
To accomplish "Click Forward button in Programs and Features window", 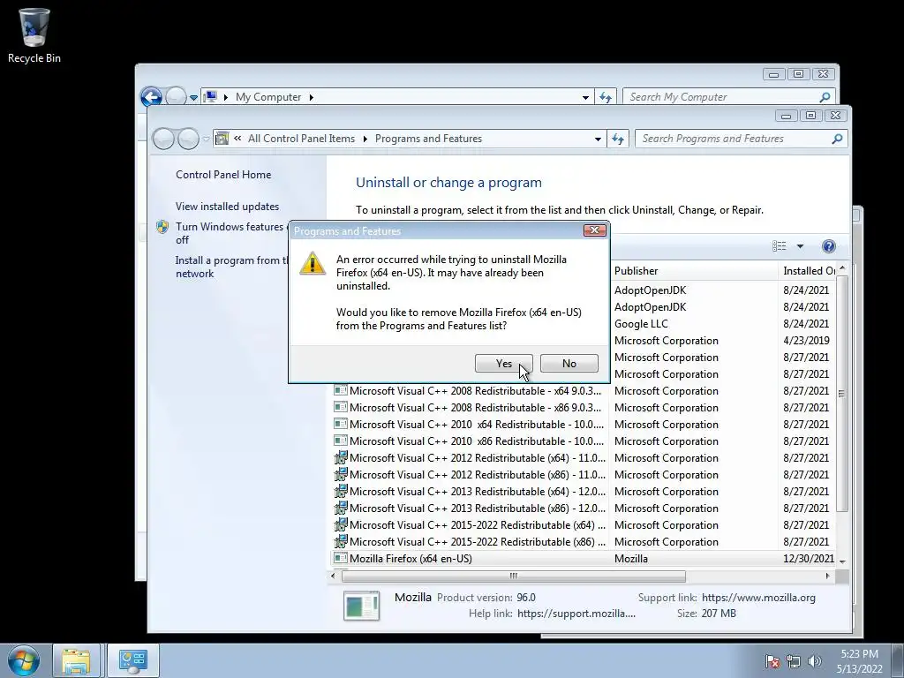I will click(x=188, y=139).
